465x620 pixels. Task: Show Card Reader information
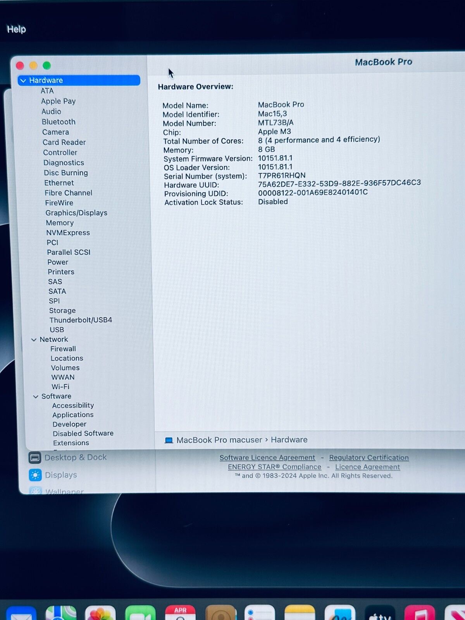click(x=64, y=142)
